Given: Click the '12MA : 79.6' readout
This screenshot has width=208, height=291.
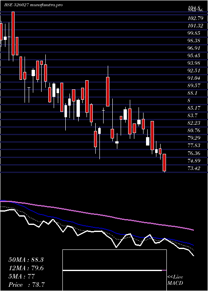Looking at the screenshot, I should [x=26, y=268].
